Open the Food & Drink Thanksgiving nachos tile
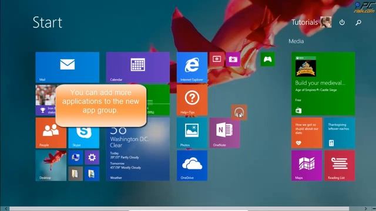This screenshot has width=376, height=211. coord(340,133)
